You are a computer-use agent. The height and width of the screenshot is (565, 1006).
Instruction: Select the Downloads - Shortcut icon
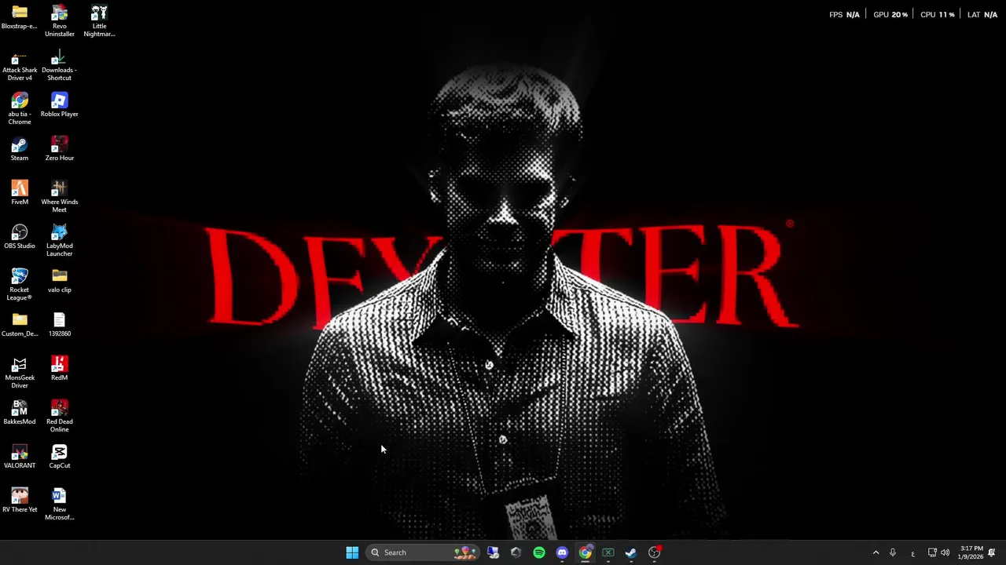point(60,66)
